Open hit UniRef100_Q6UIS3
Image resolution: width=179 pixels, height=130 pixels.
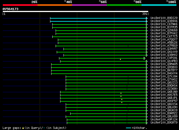coord(164,83)
